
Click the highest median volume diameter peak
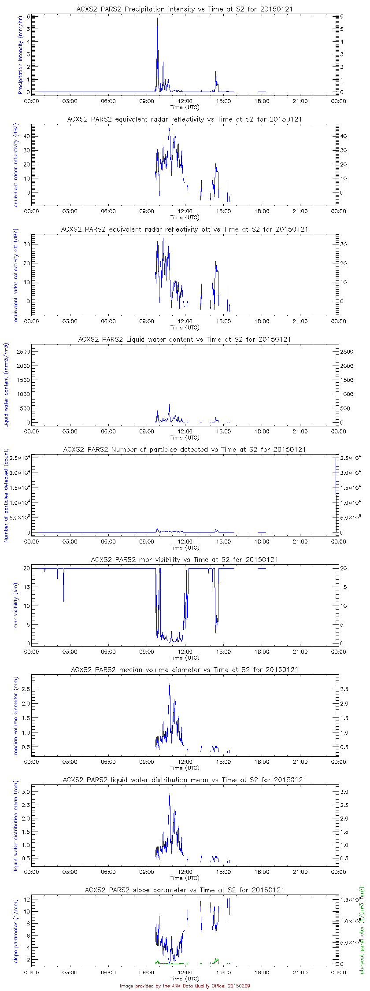click(169, 680)
